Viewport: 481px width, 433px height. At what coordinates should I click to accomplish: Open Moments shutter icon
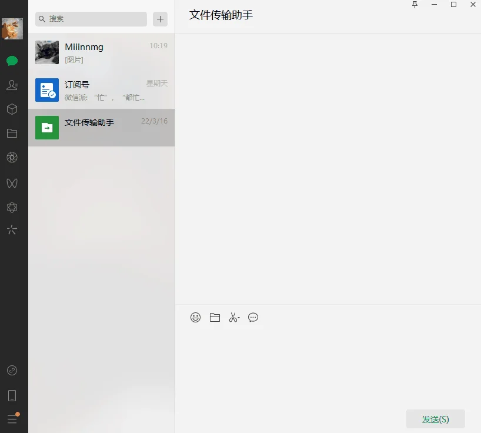pos(12,158)
